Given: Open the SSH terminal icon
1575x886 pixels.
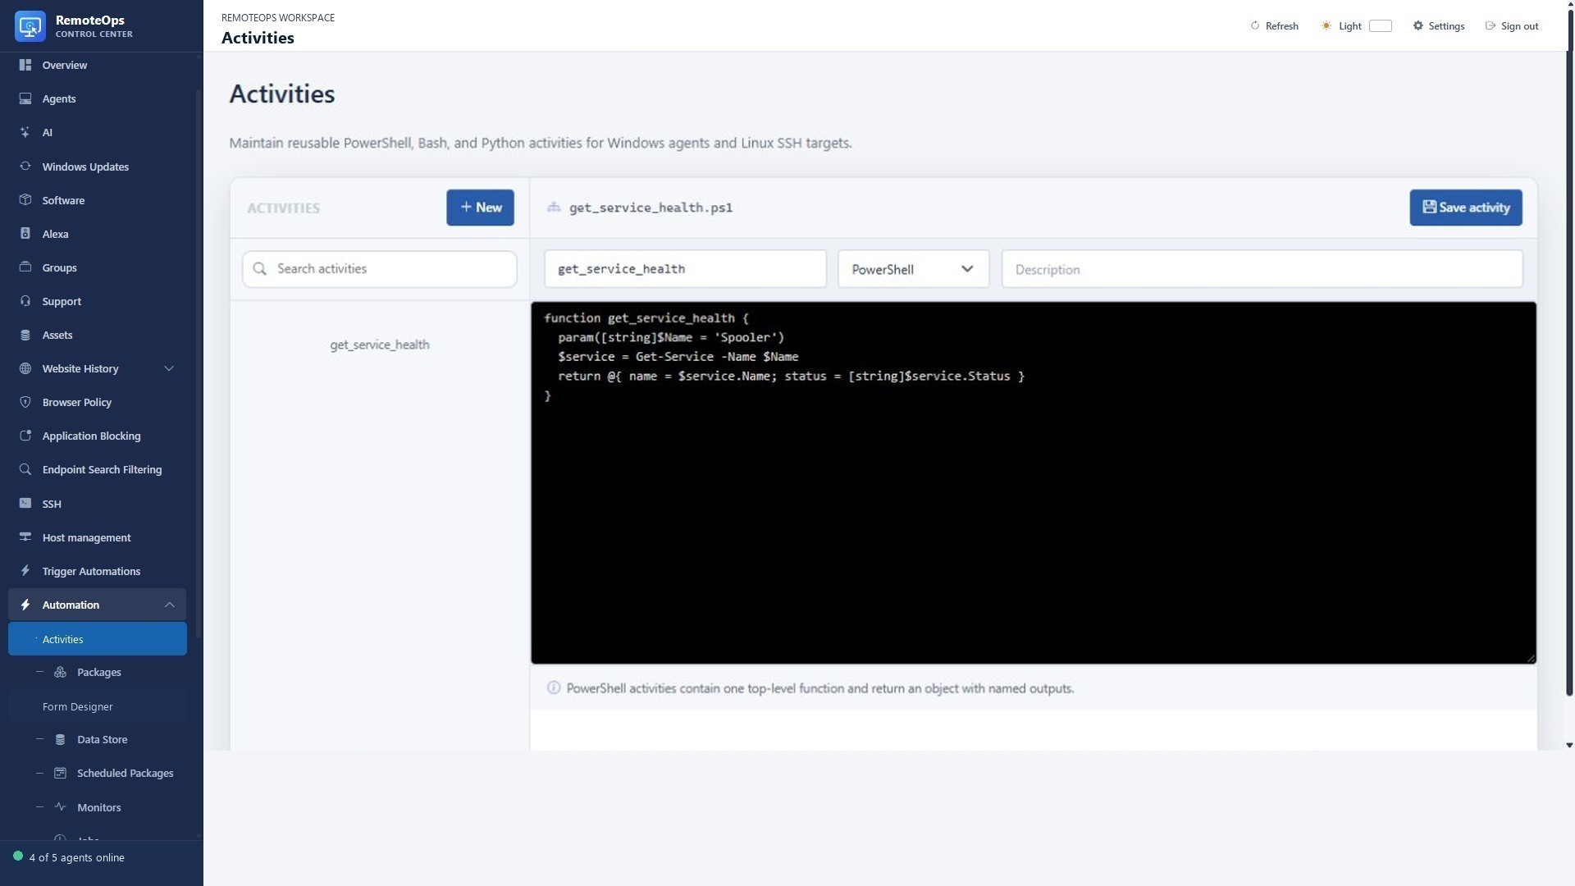Looking at the screenshot, I should click(x=25, y=504).
